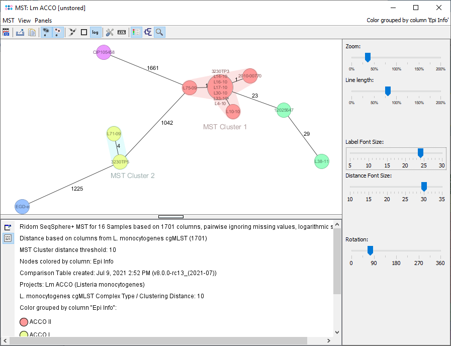Click the wrench and screwdriver settings icon
The width and height of the screenshot is (451, 346).
pyautogui.click(x=110, y=32)
